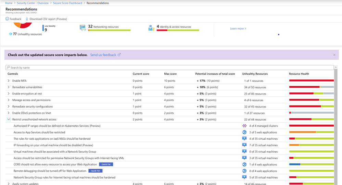Click web application icon for 3 of 5 web applications
This screenshot has width=342, height=185.
[x=244, y=132]
